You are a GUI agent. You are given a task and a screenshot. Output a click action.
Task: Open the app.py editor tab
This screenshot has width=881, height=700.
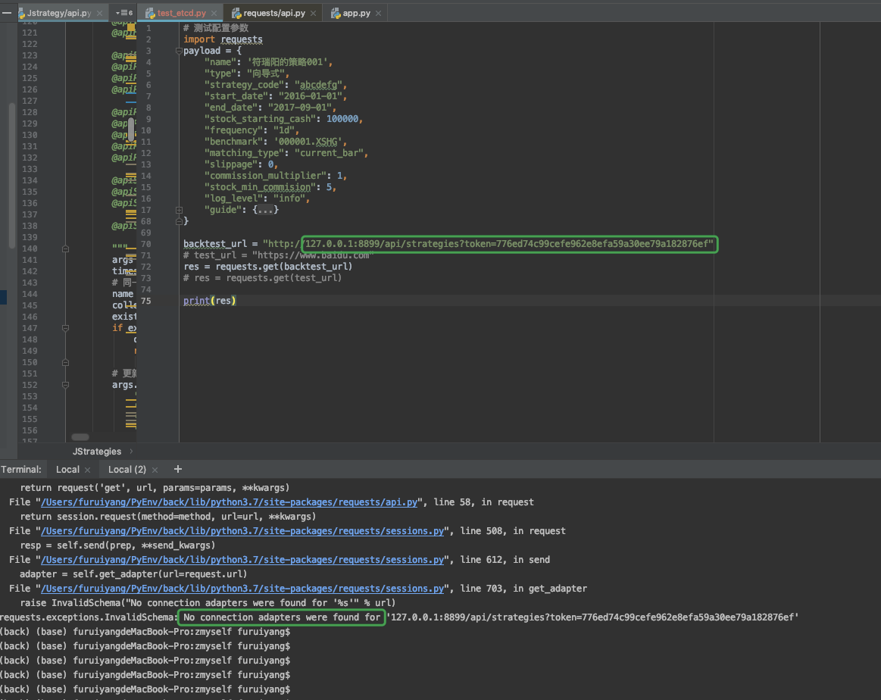[356, 13]
